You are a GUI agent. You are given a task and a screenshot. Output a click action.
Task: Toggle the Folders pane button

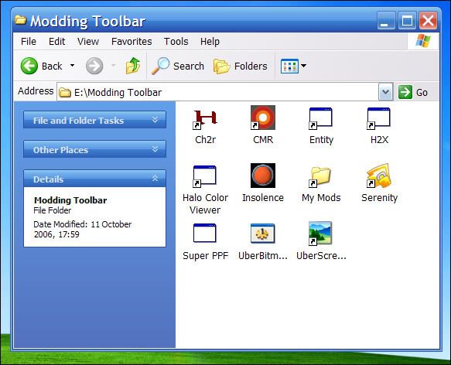240,67
